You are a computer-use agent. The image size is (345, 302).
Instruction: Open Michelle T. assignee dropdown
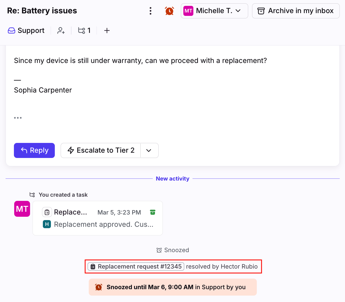pos(214,11)
